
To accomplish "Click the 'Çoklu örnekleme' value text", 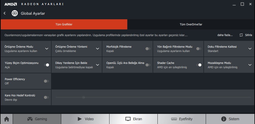I will point(66,51).
